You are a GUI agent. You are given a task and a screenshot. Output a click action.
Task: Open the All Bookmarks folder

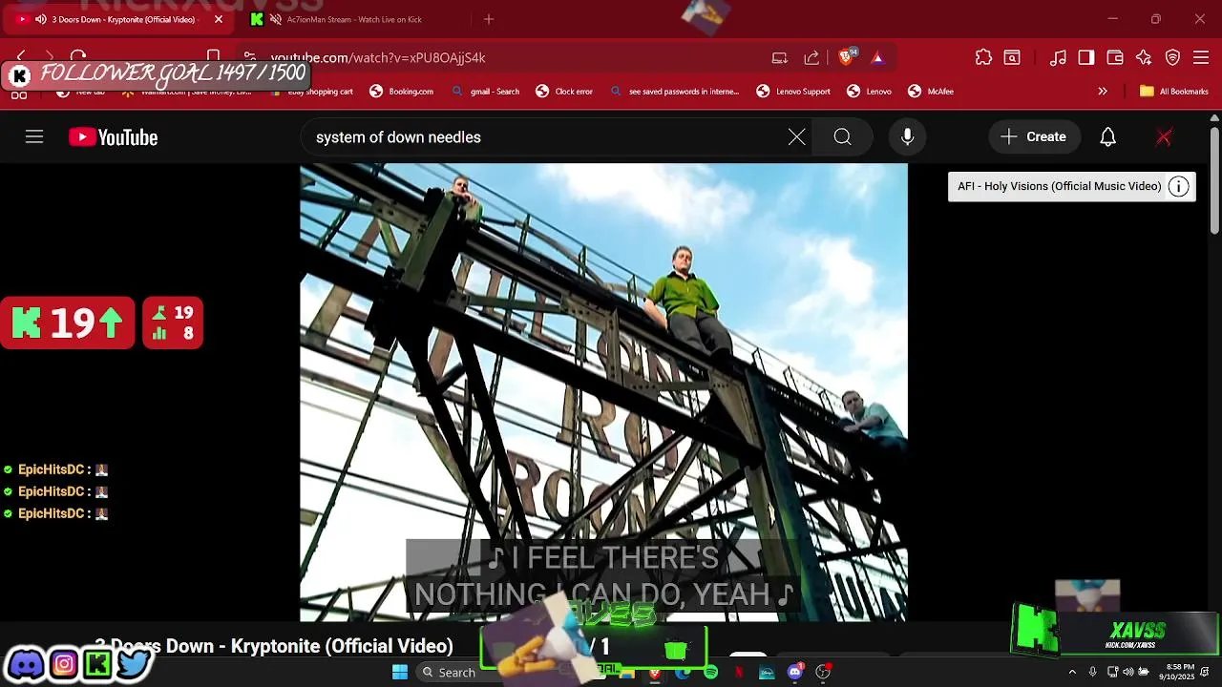(1174, 92)
